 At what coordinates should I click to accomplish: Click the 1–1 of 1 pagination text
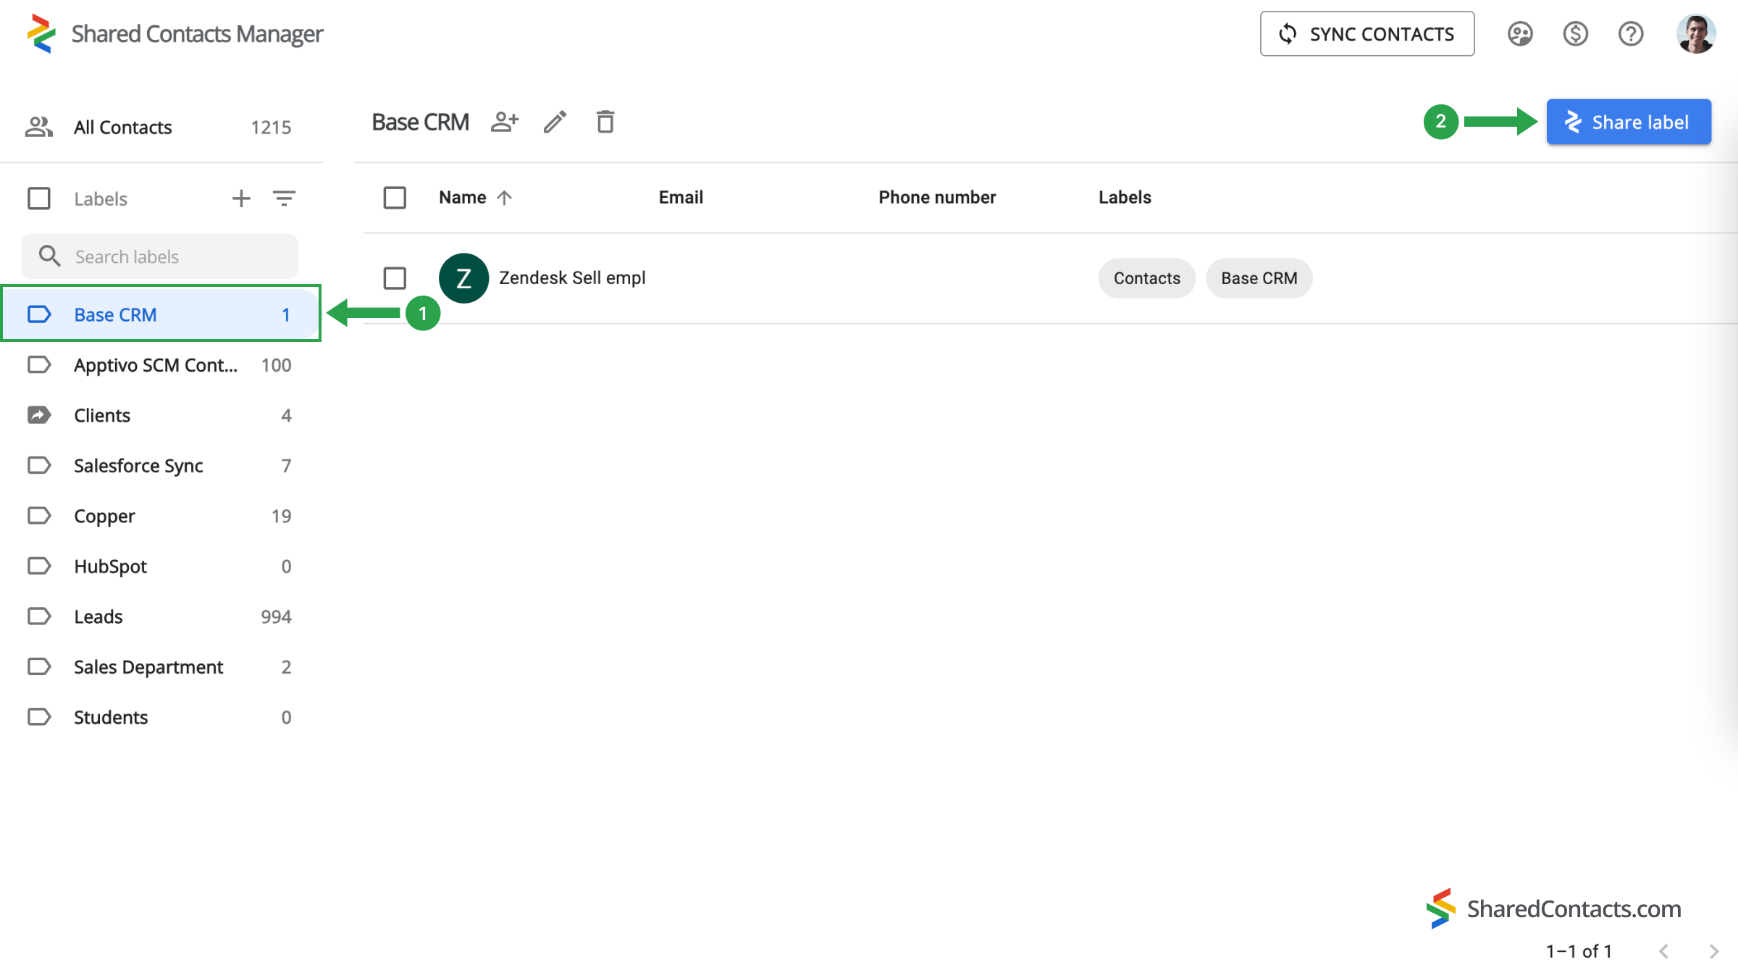(1579, 951)
